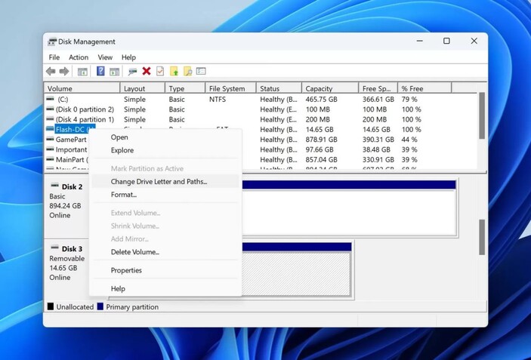Open the Action menu
This screenshot has width=531, height=360.
pos(79,57)
